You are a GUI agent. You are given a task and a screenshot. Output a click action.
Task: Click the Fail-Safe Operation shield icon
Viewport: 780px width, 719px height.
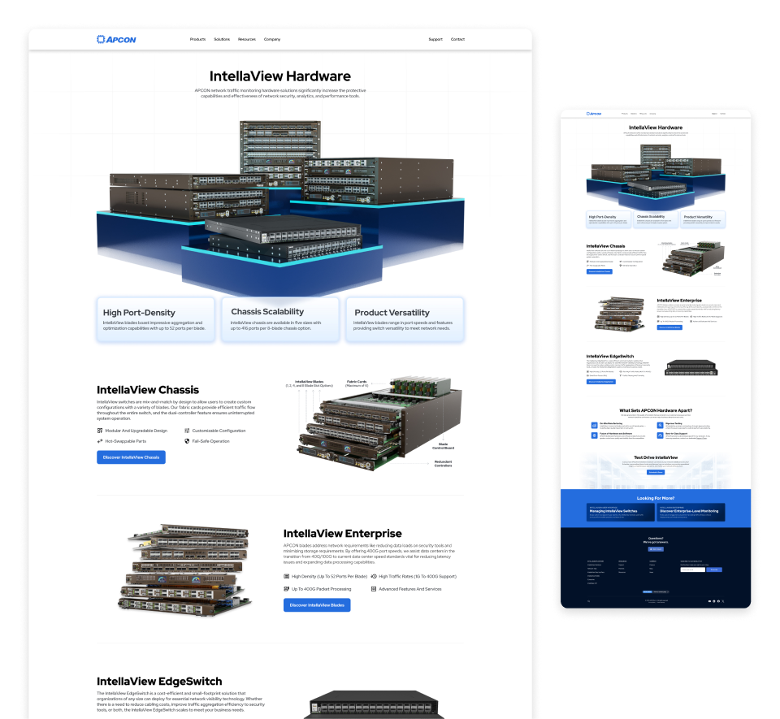coord(187,441)
